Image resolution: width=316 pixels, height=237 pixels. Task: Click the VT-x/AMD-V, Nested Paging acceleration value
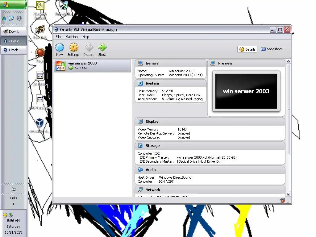182,99
